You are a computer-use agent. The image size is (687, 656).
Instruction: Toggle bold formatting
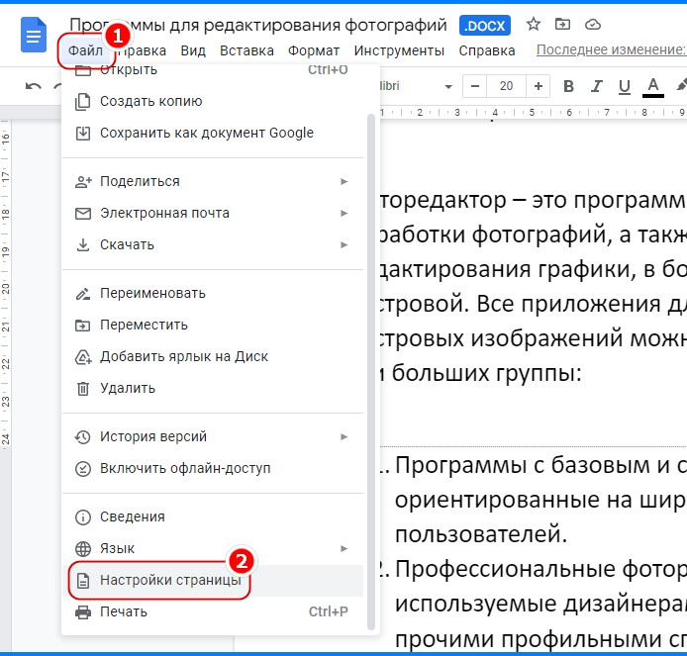tap(568, 86)
